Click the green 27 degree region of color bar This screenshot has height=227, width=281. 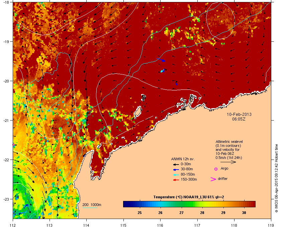click(182, 204)
